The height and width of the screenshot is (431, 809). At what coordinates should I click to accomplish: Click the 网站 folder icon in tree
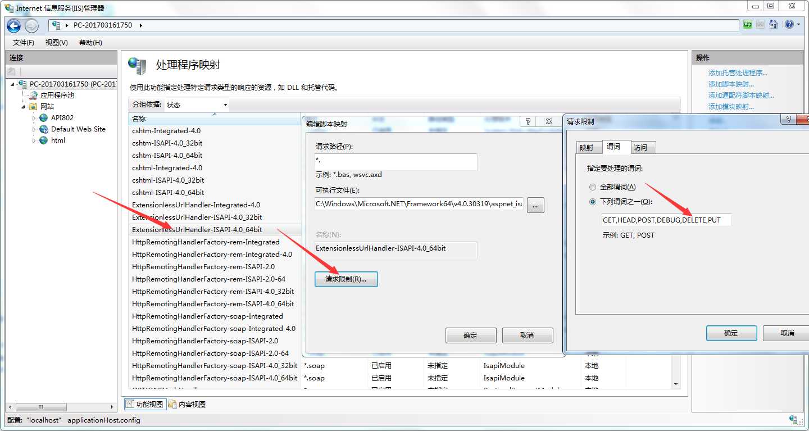tap(33, 107)
